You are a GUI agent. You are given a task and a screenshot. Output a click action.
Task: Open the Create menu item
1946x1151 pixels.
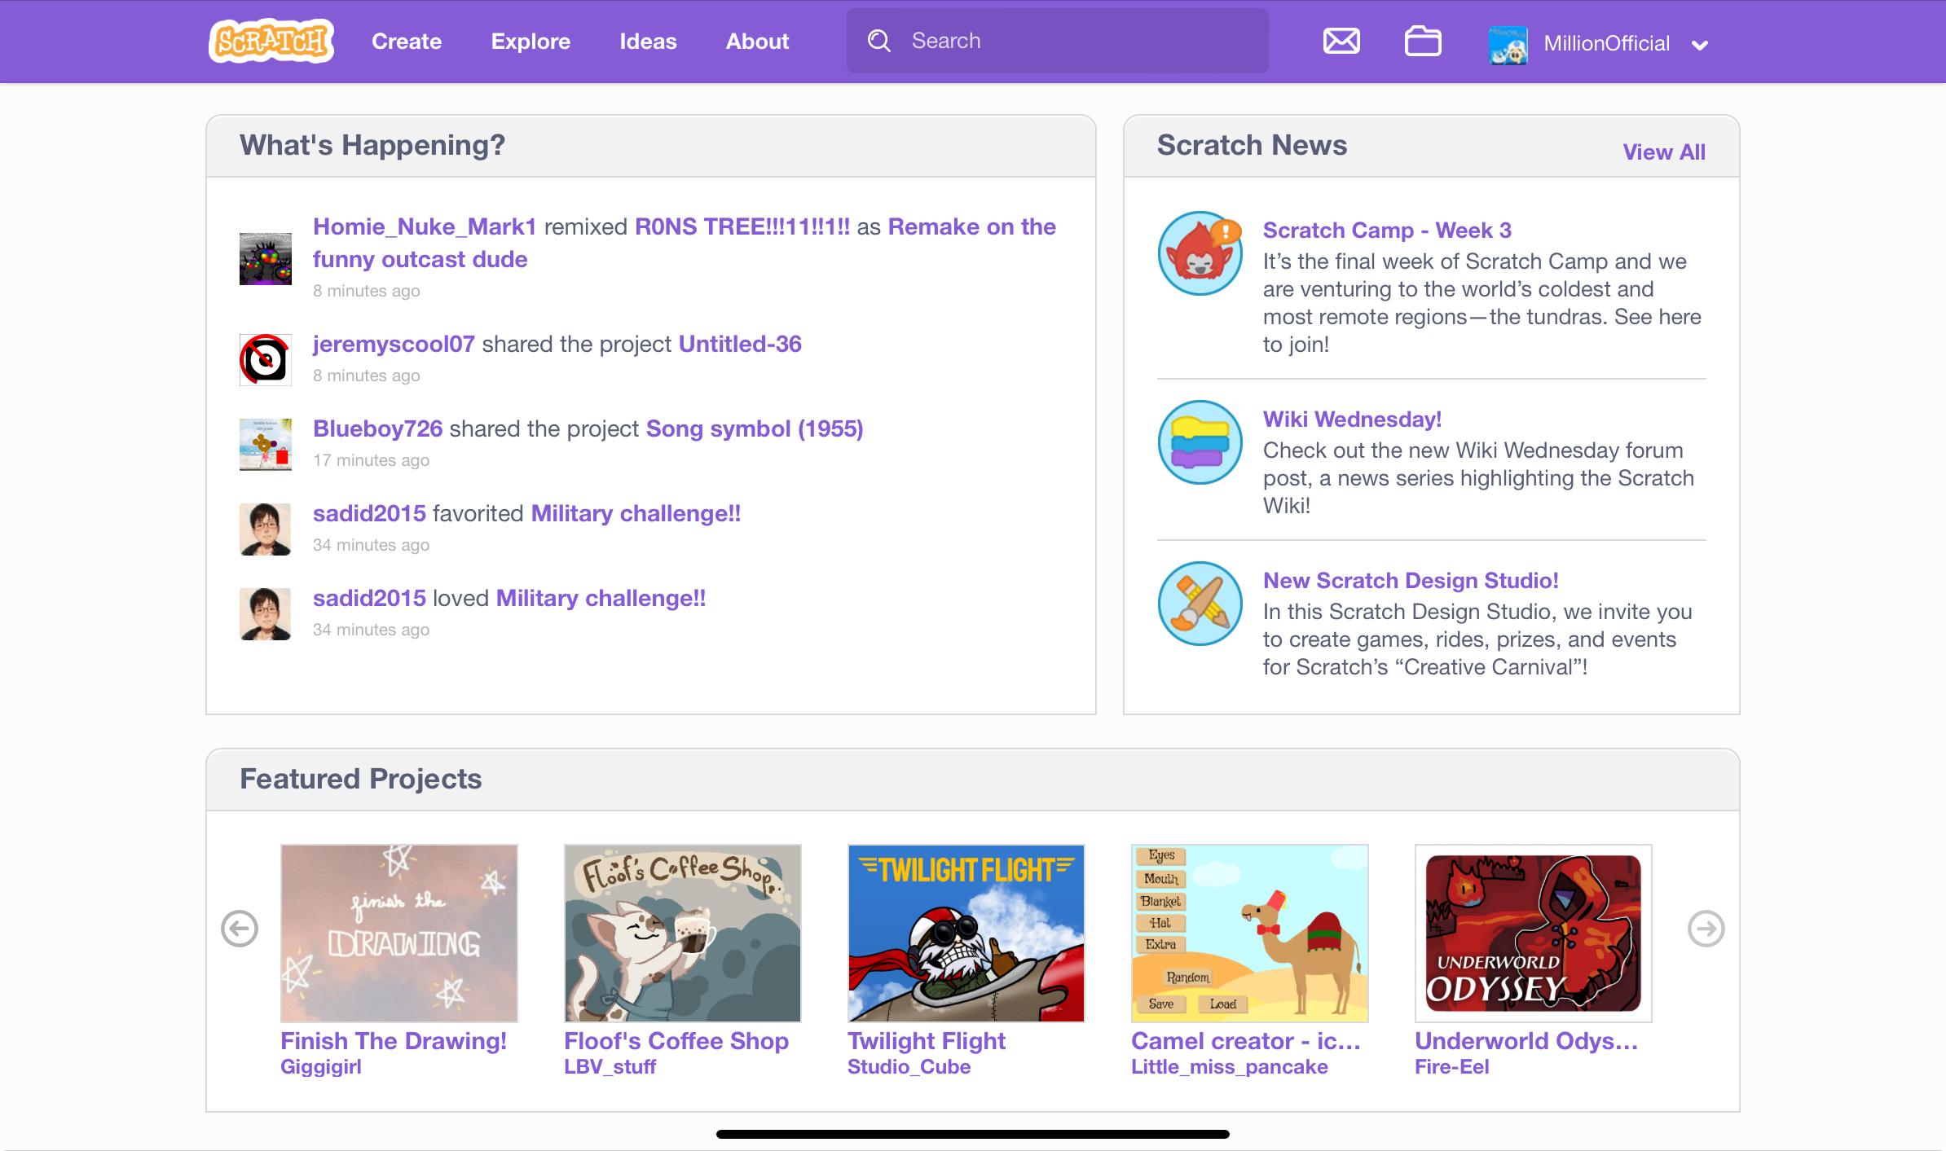pos(407,42)
